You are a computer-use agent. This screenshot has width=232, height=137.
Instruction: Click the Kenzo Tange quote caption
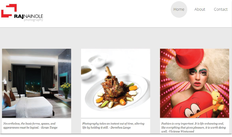tap(30, 125)
